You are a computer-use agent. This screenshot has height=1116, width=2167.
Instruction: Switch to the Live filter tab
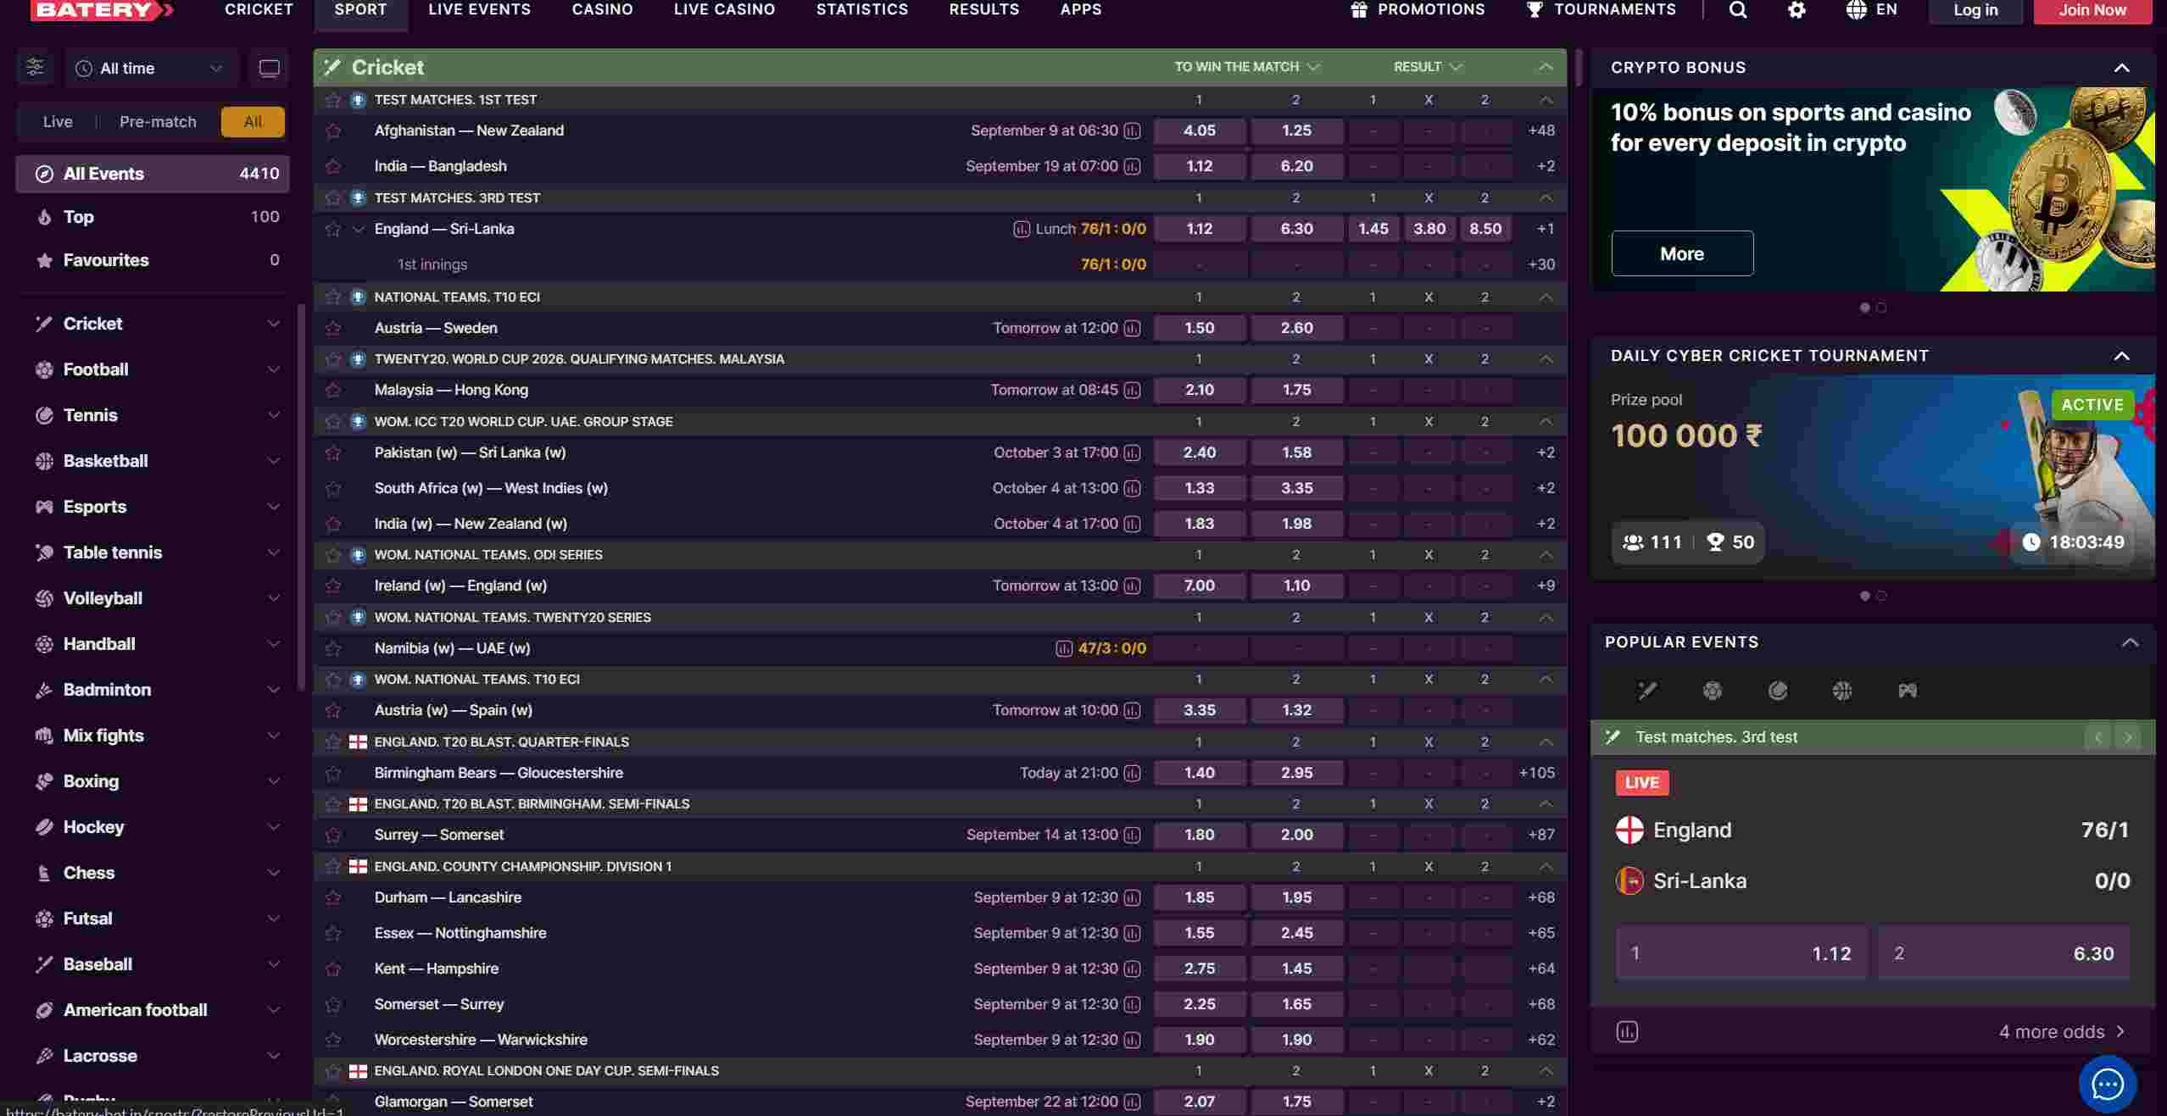(58, 122)
